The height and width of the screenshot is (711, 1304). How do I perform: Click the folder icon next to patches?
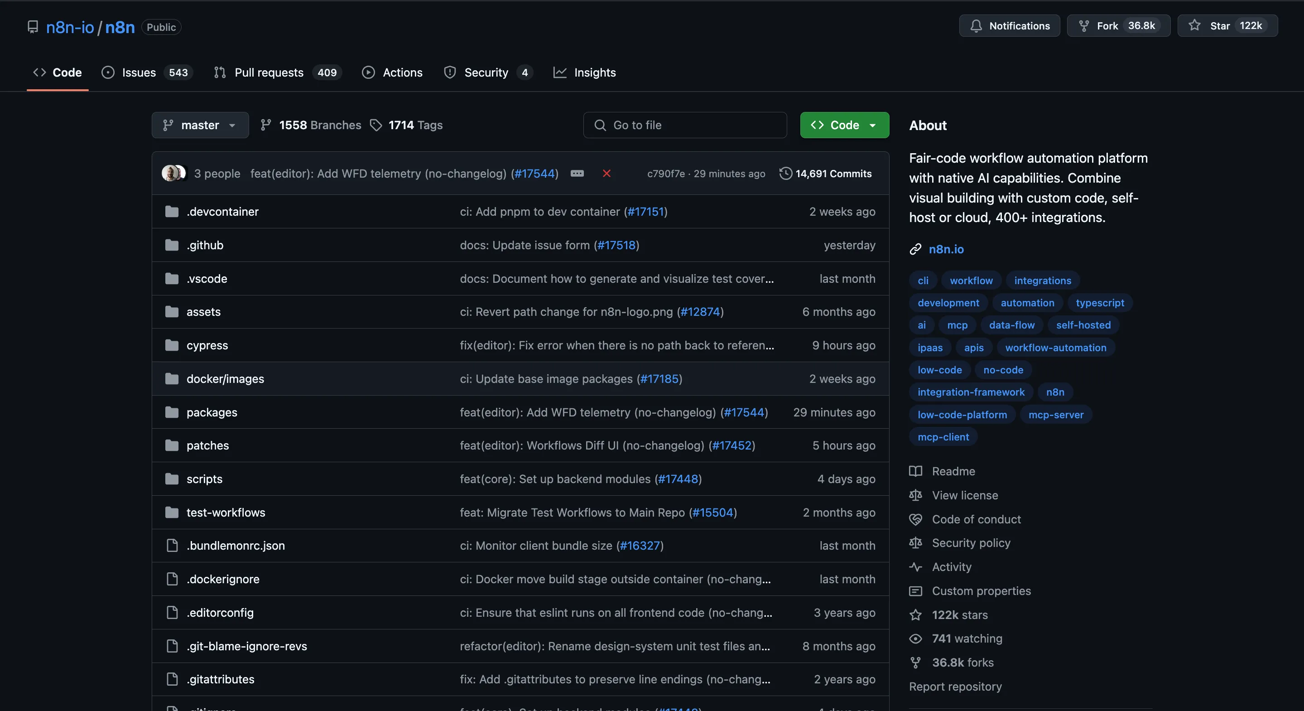[x=172, y=445]
